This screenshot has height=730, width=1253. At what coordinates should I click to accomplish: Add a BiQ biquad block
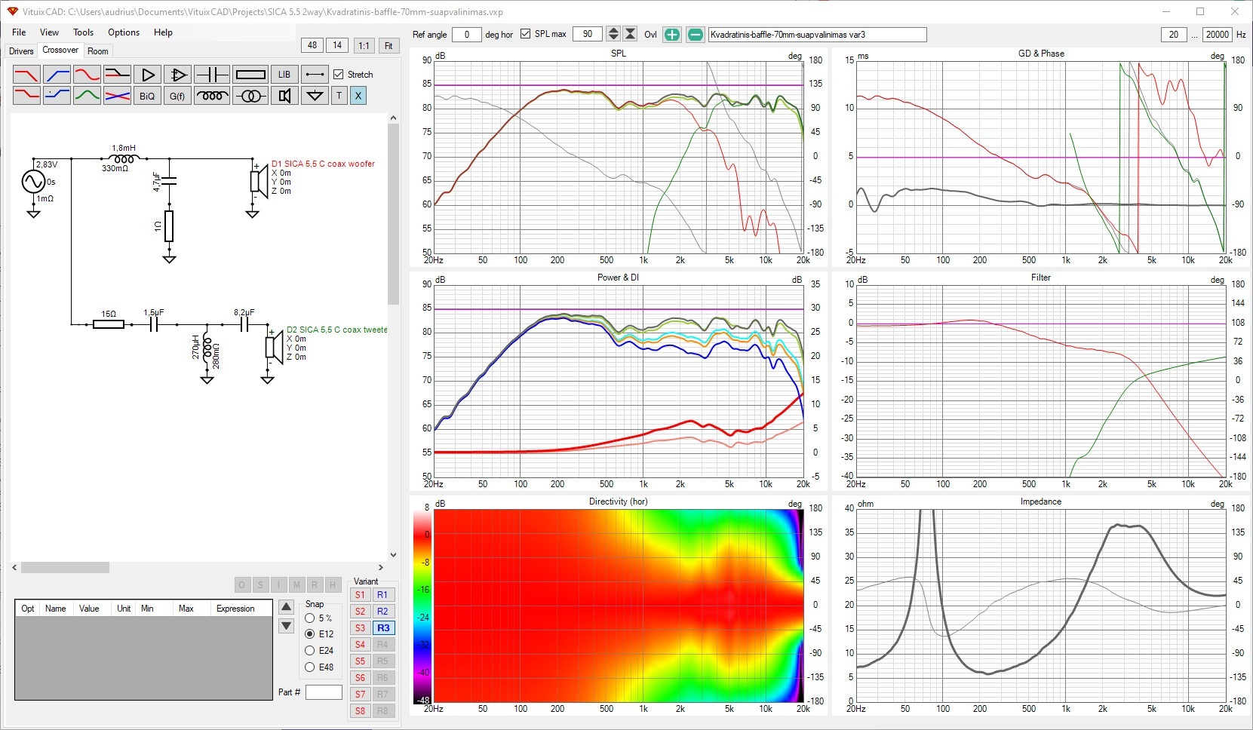click(x=147, y=96)
